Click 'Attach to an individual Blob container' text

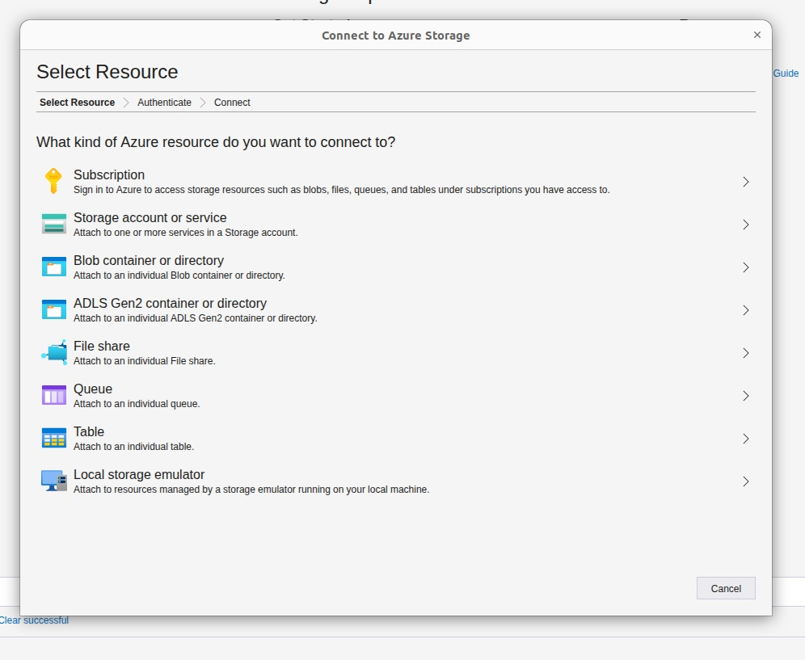pyautogui.click(x=179, y=275)
